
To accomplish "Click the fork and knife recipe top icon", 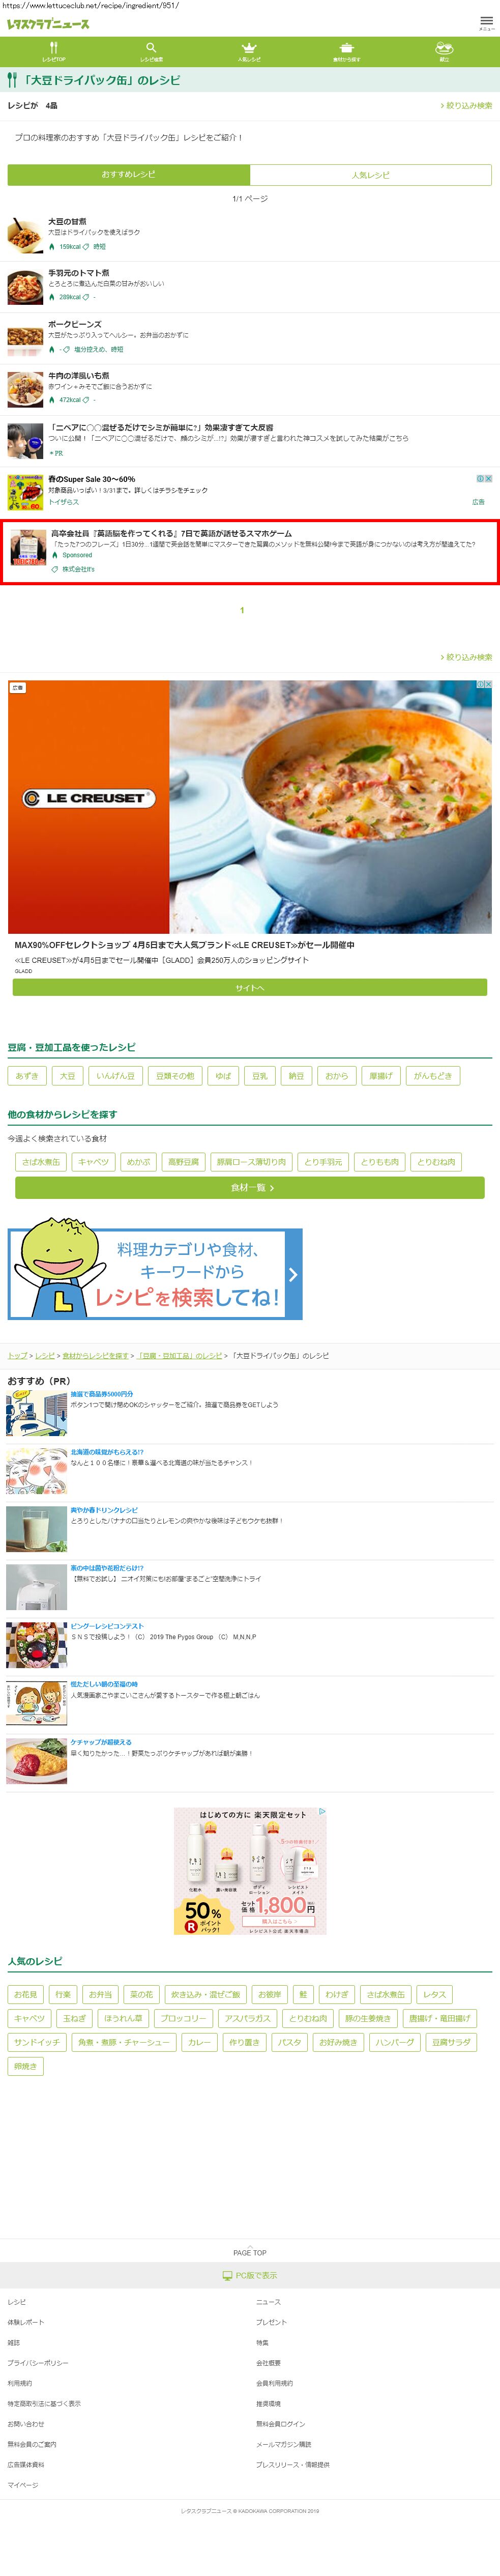I will (54, 48).
